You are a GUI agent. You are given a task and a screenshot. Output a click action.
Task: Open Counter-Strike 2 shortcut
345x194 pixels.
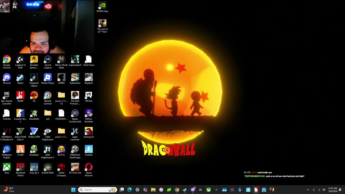point(20,116)
